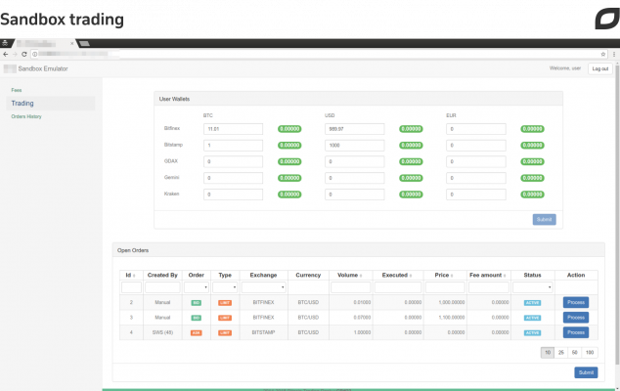
Task: Click the browser forward arrow
Action: click(15, 54)
